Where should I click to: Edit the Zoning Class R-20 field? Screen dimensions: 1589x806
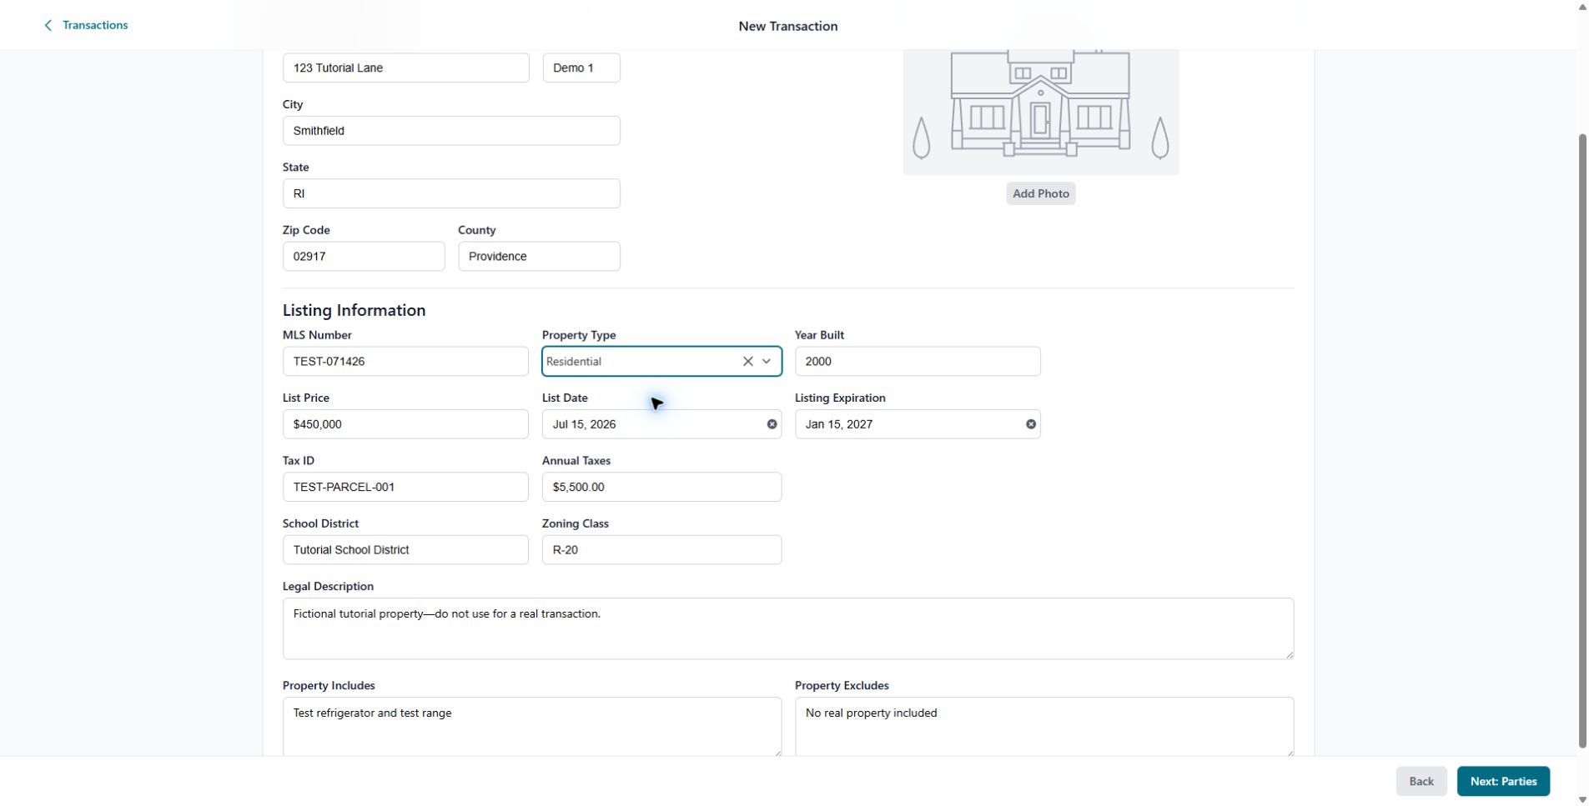point(661,550)
